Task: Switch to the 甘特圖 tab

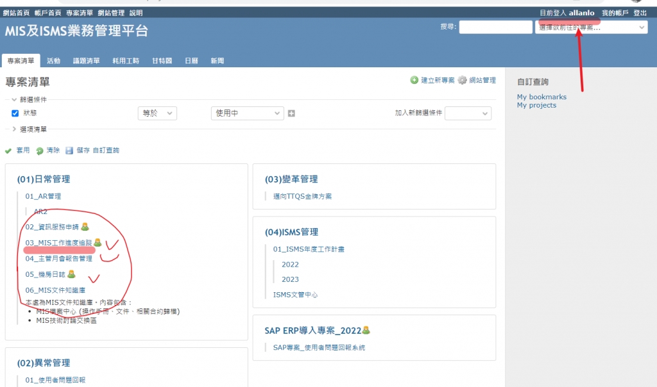Action: (162, 61)
